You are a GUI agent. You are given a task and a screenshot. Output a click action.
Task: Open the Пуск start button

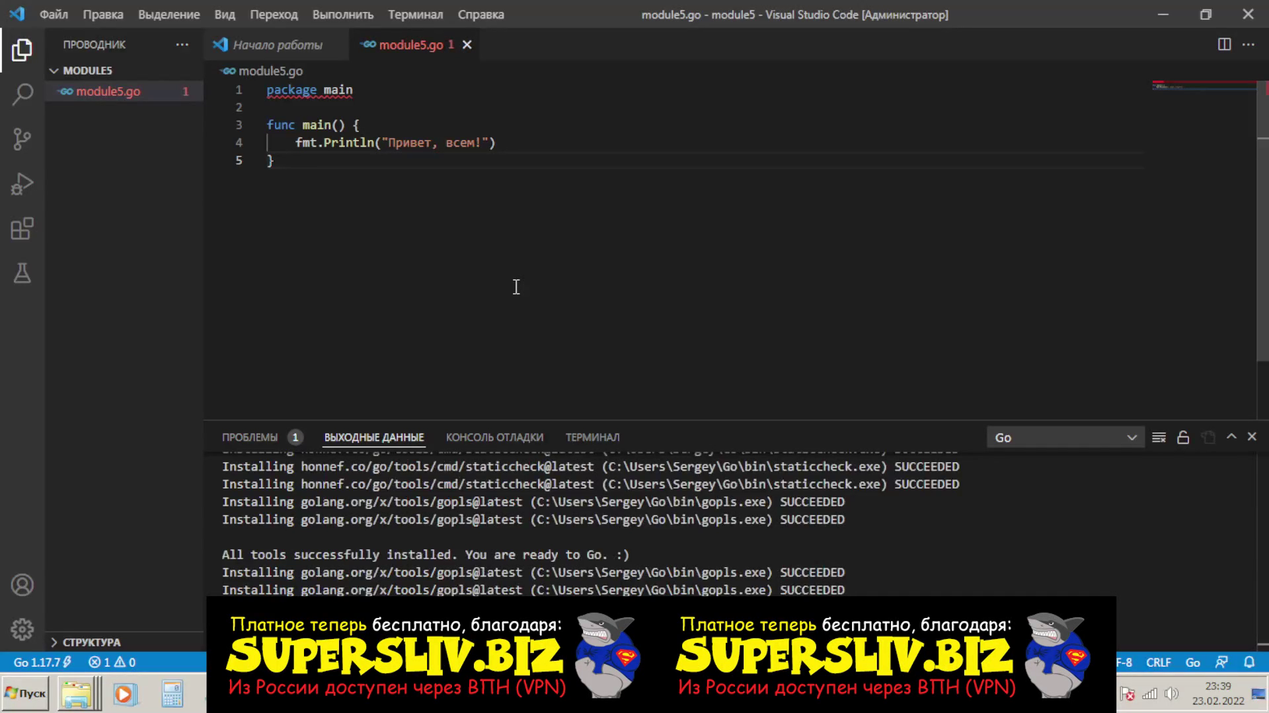26,693
